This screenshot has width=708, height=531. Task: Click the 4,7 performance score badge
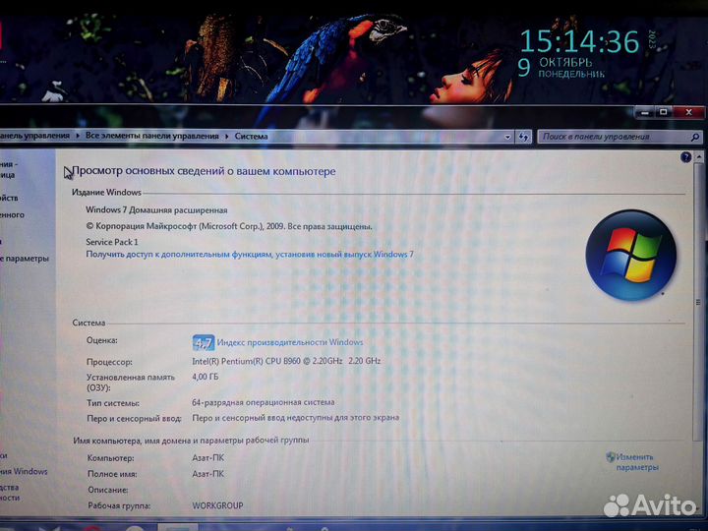pyautogui.click(x=204, y=343)
